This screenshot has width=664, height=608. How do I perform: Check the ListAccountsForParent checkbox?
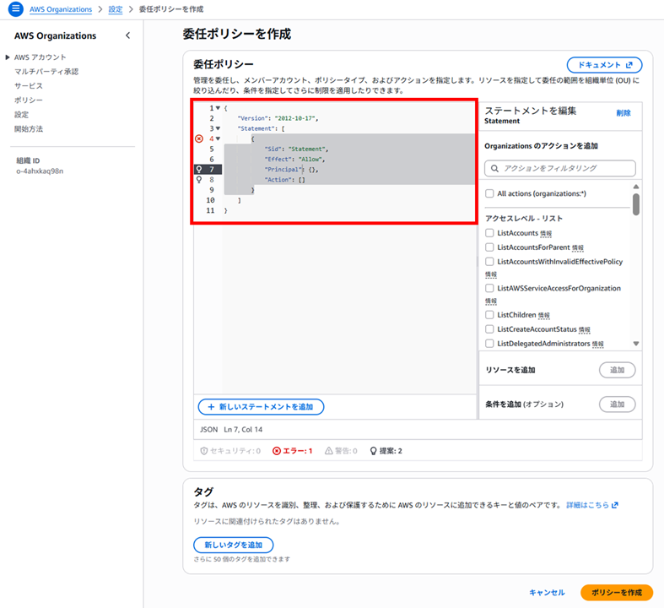489,247
